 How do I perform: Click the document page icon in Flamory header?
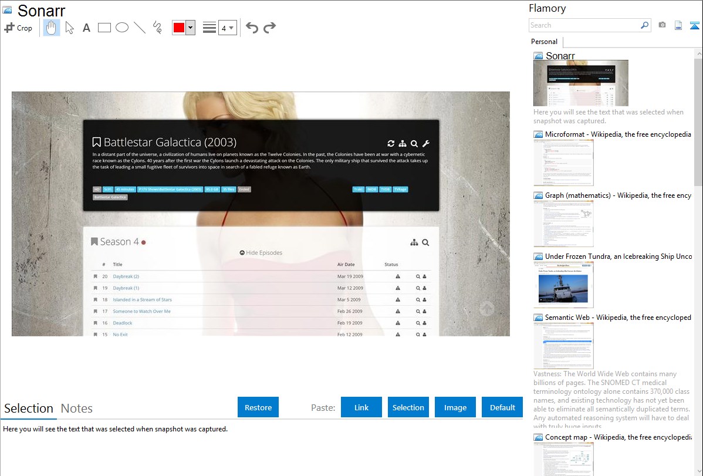678,25
